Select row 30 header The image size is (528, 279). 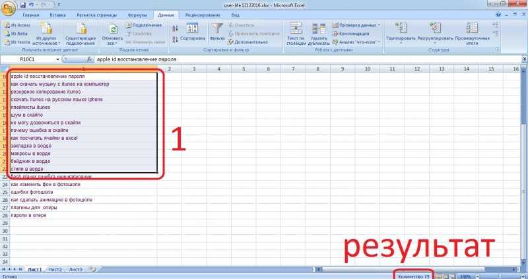(x=5, y=231)
